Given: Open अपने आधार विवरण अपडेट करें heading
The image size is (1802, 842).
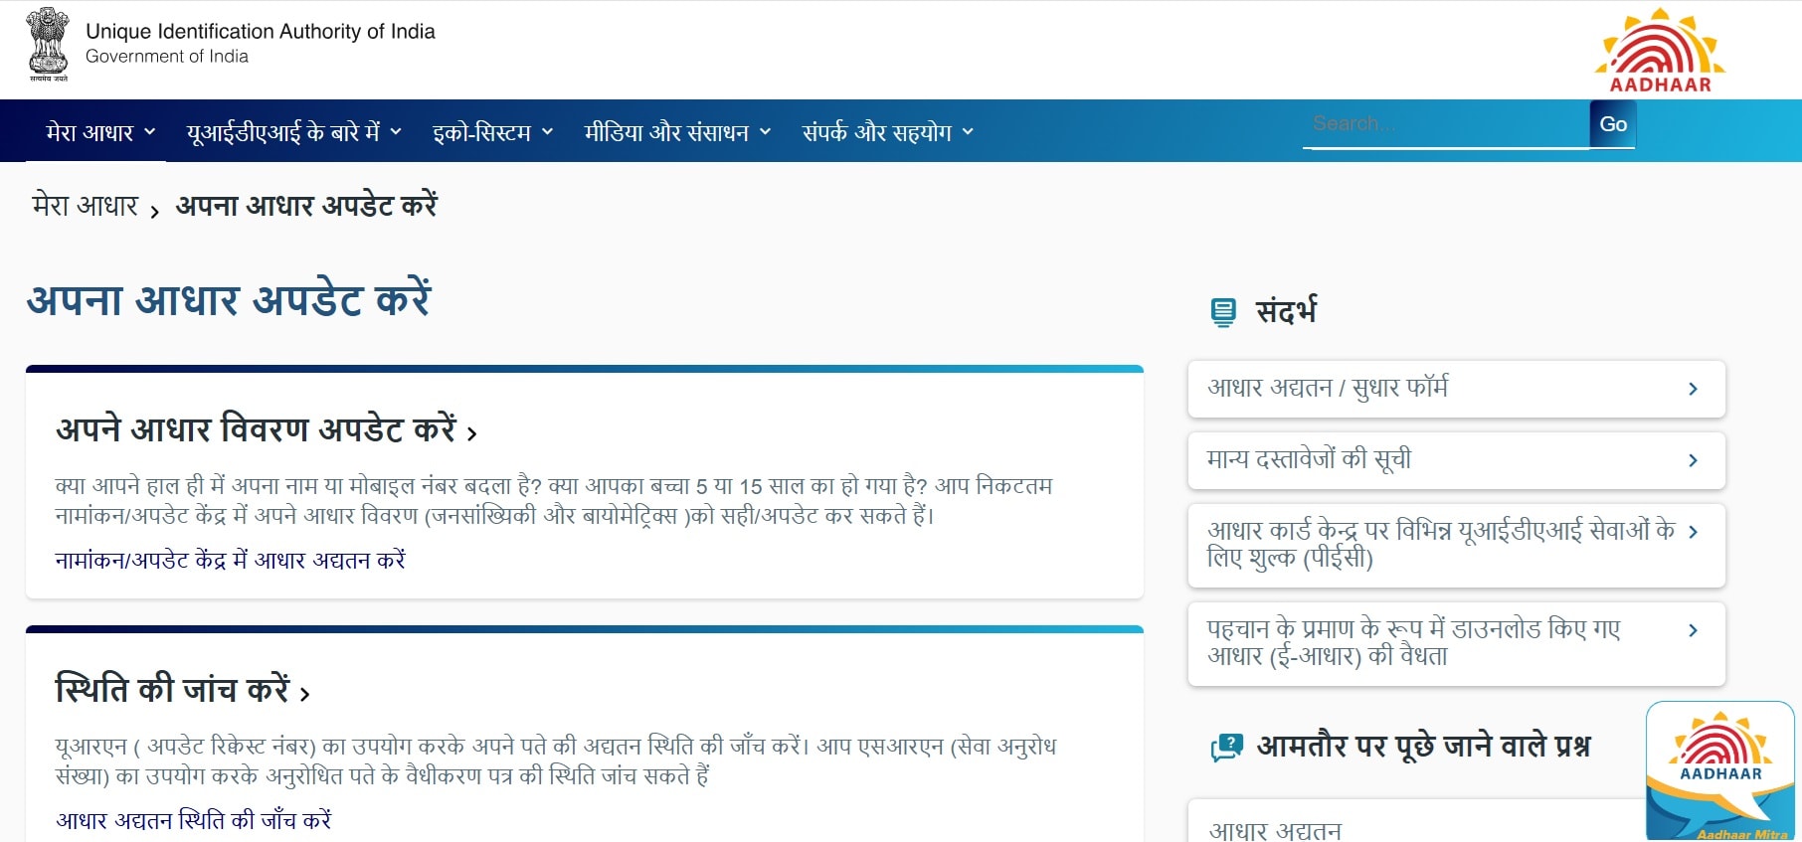Looking at the screenshot, I should click(x=267, y=429).
